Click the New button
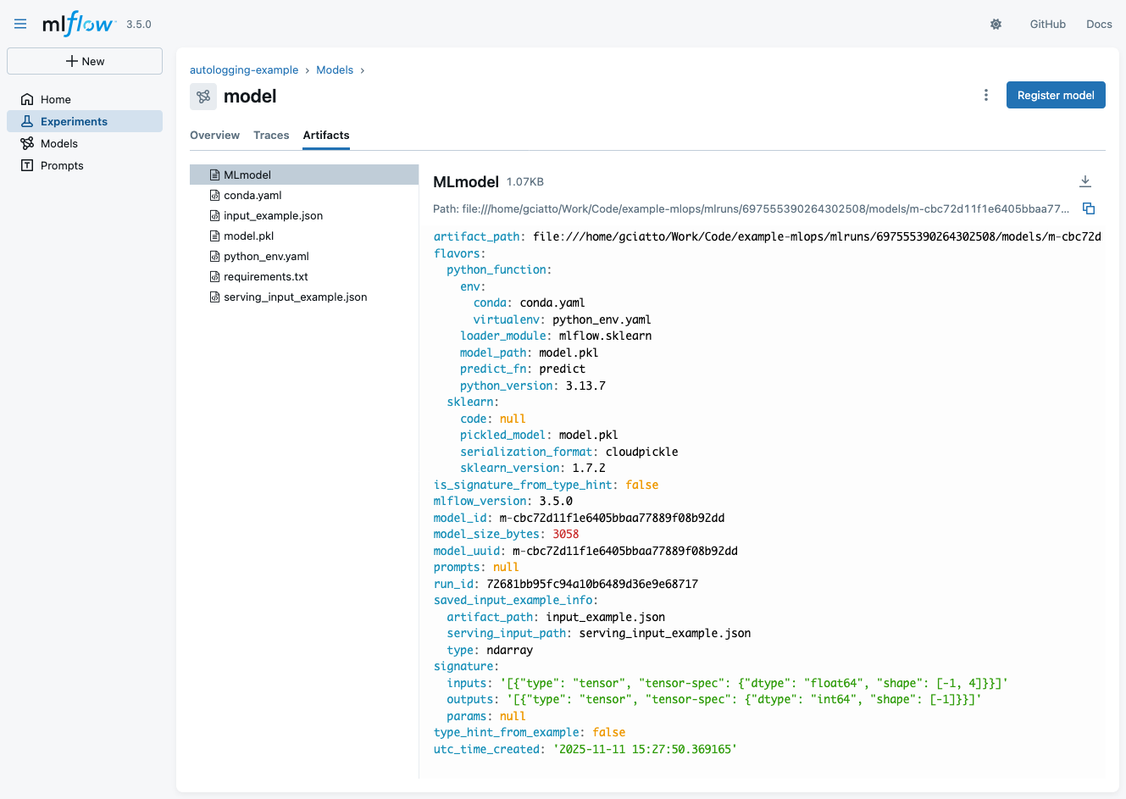The width and height of the screenshot is (1126, 799). 85,61
